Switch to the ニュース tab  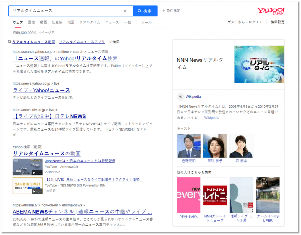click(112, 22)
